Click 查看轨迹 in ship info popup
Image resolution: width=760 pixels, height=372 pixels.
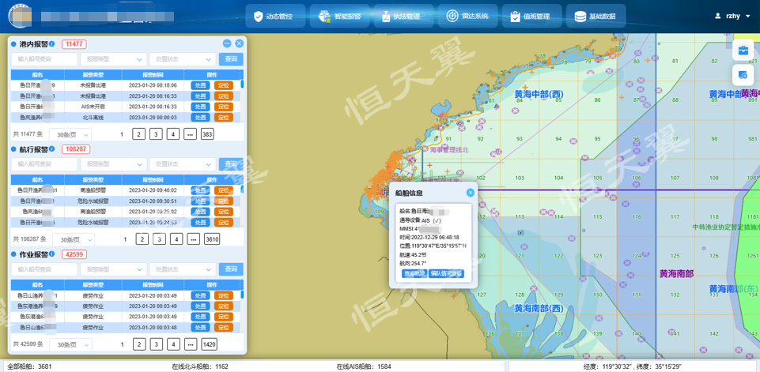coord(414,273)
